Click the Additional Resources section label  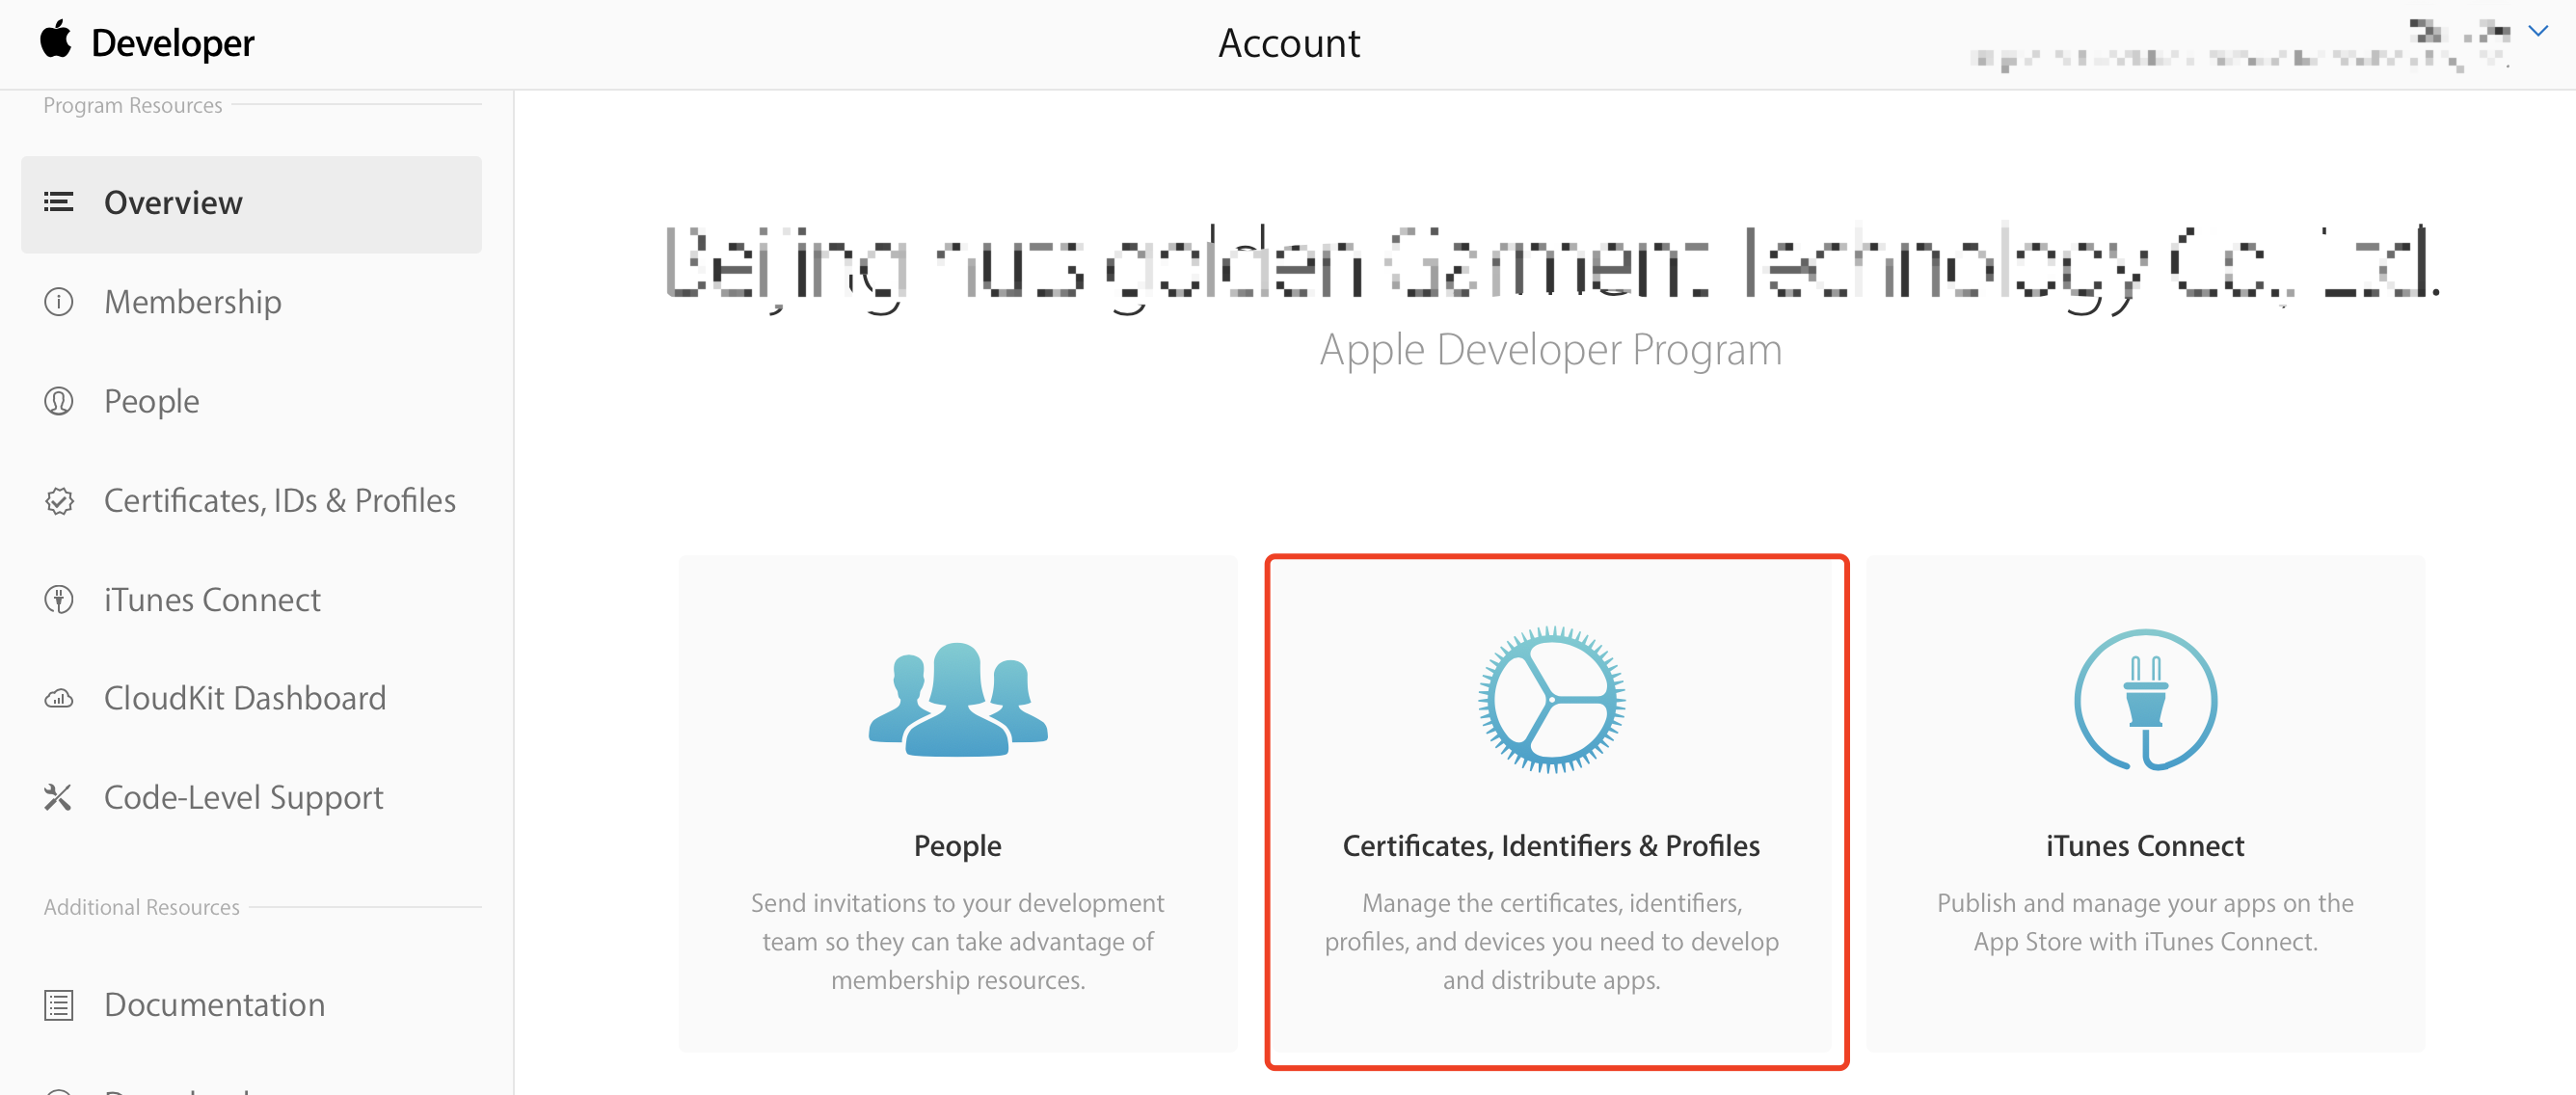141,907
